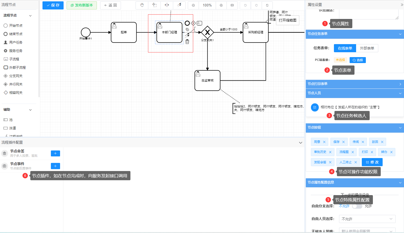This screenshot has height=233, width=404.
Task: Pick the 开始节点 palette item
Action: tap(13, 25)
